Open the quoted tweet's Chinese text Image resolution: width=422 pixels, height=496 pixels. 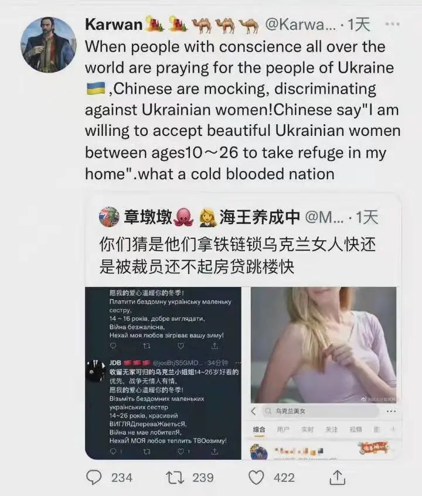click(237, 255)
